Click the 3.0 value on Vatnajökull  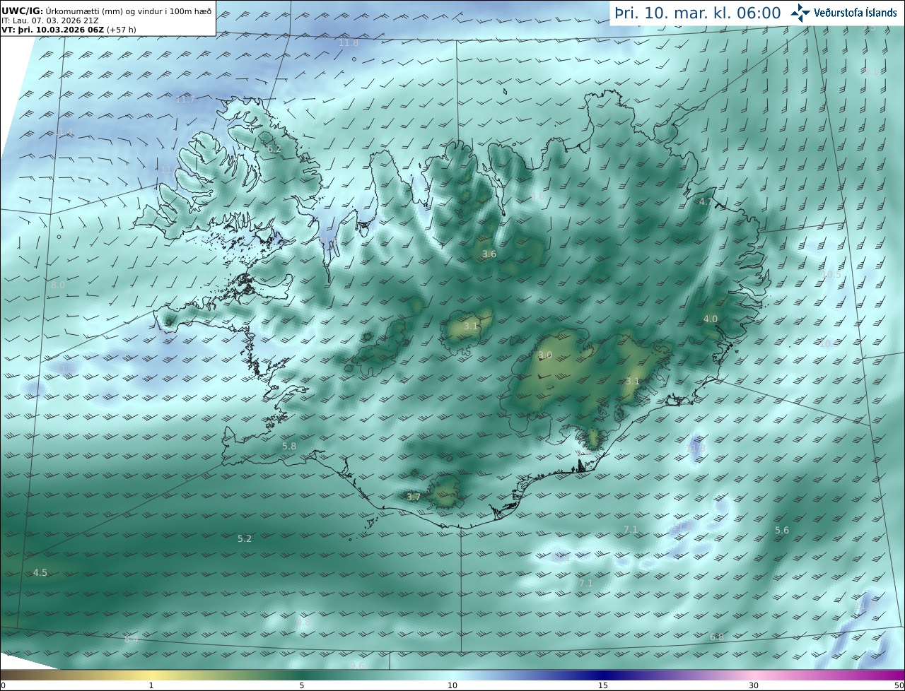coord(544,355)
